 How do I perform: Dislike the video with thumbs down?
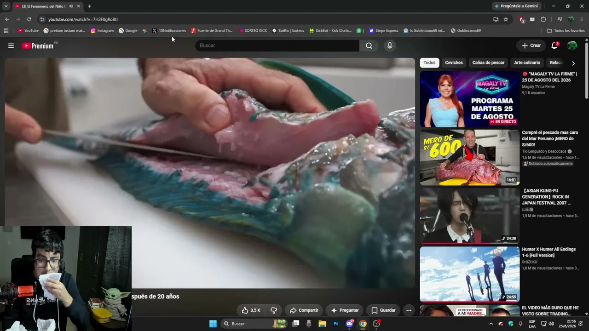pos(274,310)
